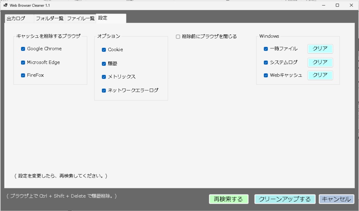
Task: Click the Web Browser Cleaner application icon
Action: (6, 5)
